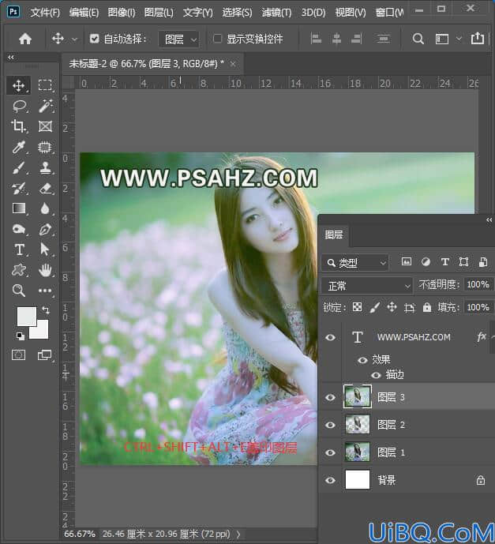Open the Auto-Select 图层 dropdown
Screen dimensions: 495x544
pos(180,39)
